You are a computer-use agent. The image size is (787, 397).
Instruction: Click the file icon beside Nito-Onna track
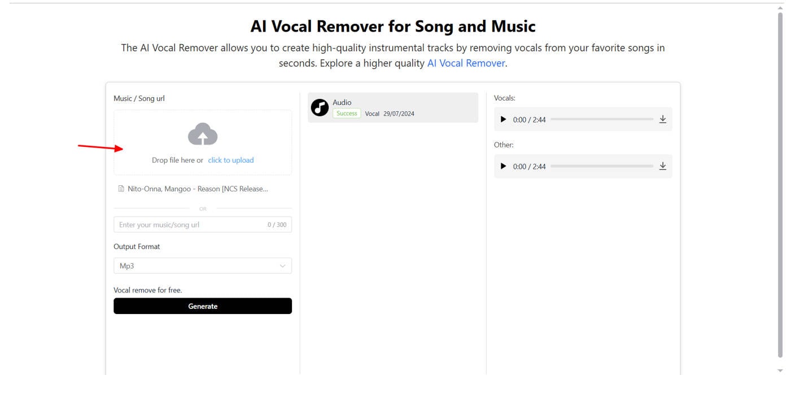coord(121,189)
